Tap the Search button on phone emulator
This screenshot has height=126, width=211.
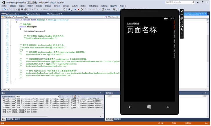pos(168,107)
